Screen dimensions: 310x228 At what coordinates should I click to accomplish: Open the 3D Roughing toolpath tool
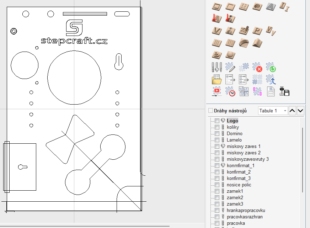tap(217, 55)
